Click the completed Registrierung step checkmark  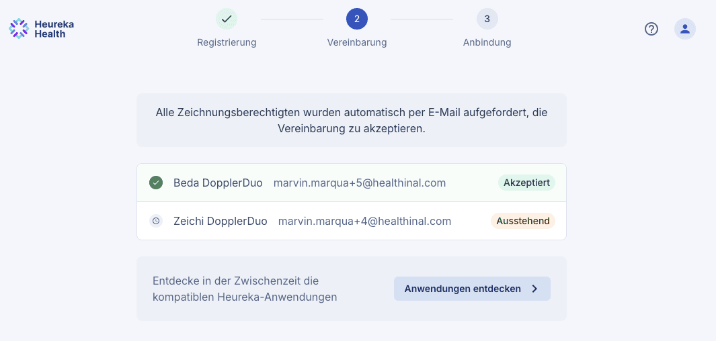point(227,19)
